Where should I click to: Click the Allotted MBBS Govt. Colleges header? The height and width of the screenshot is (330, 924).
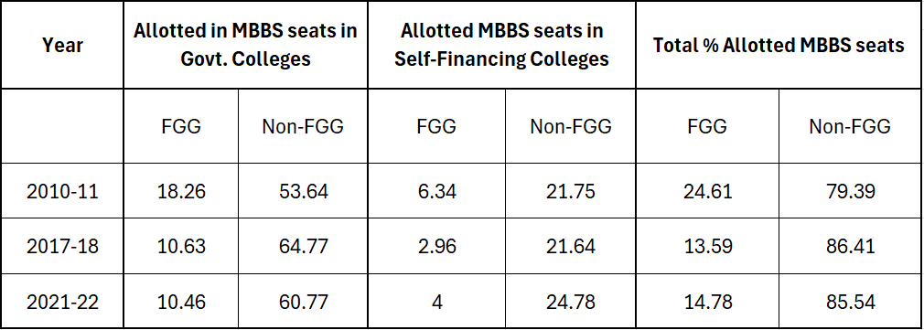pyautogui.click(x=245, y=45)
